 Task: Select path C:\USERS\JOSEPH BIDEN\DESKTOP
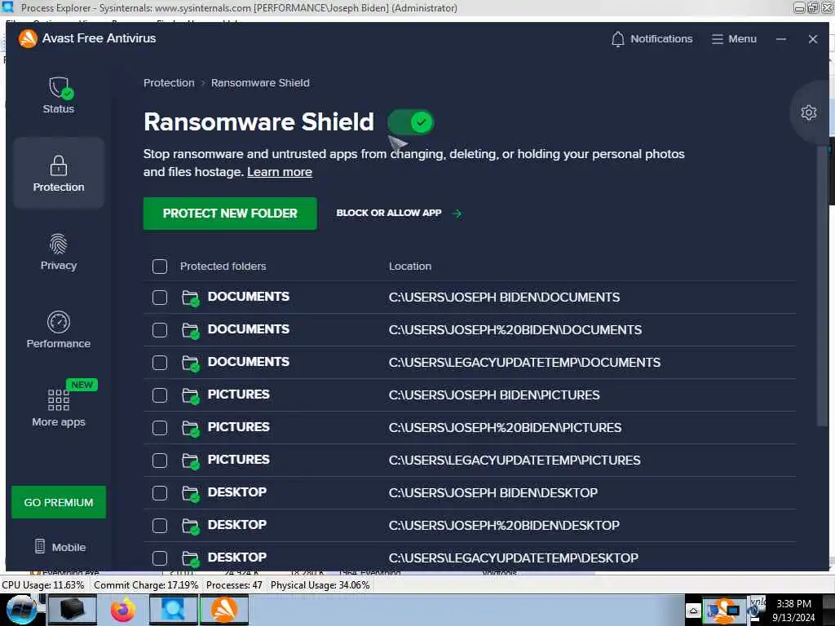493,493
